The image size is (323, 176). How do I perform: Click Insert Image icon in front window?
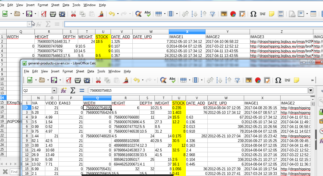(249, 80)
